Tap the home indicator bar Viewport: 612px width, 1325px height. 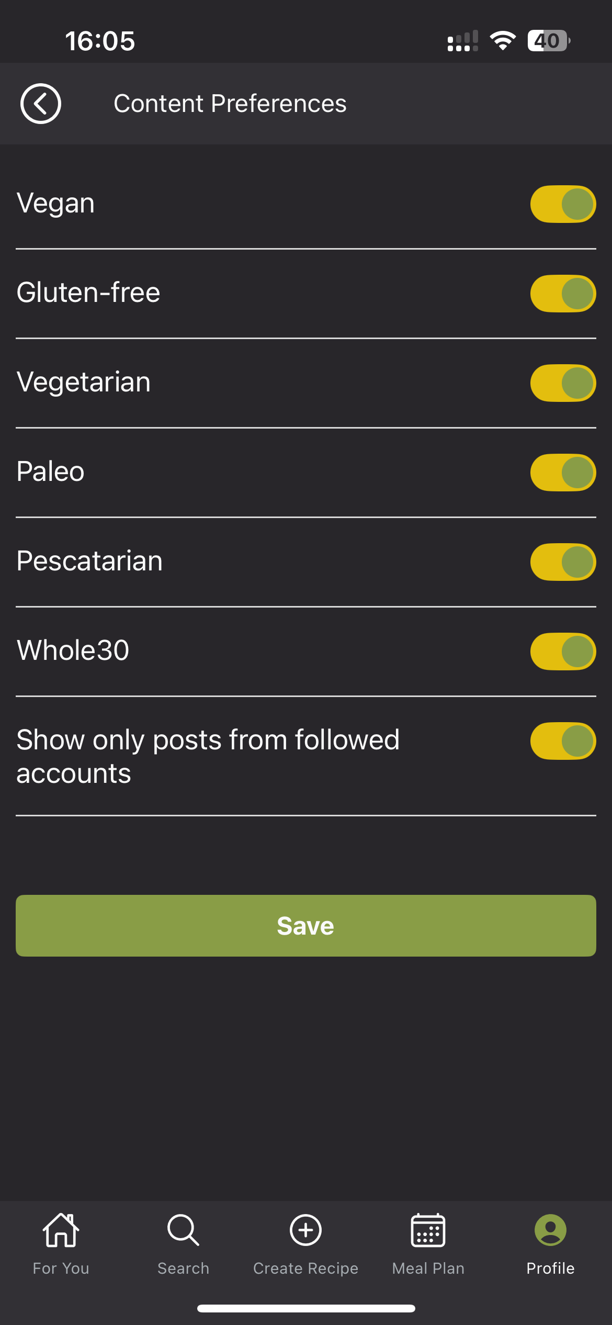306,1308
